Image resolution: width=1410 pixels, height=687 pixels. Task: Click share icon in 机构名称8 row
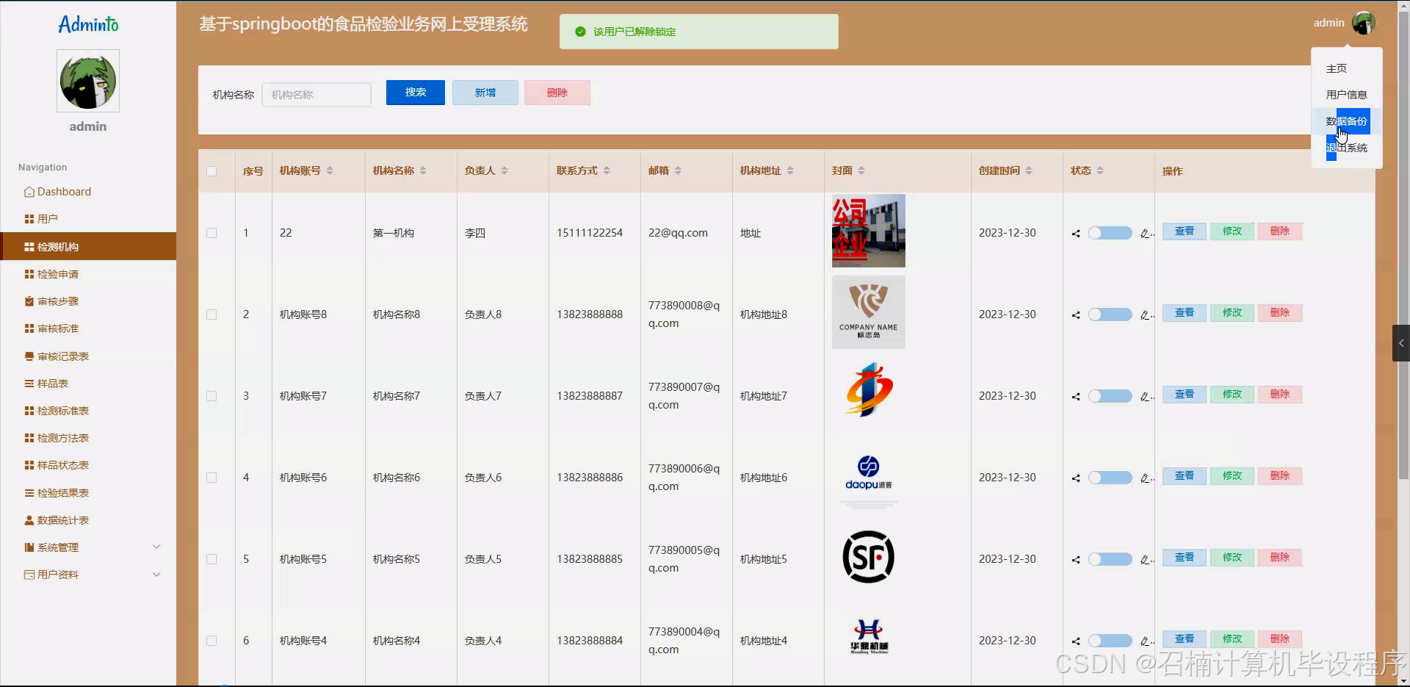(x=1076, y=315)
